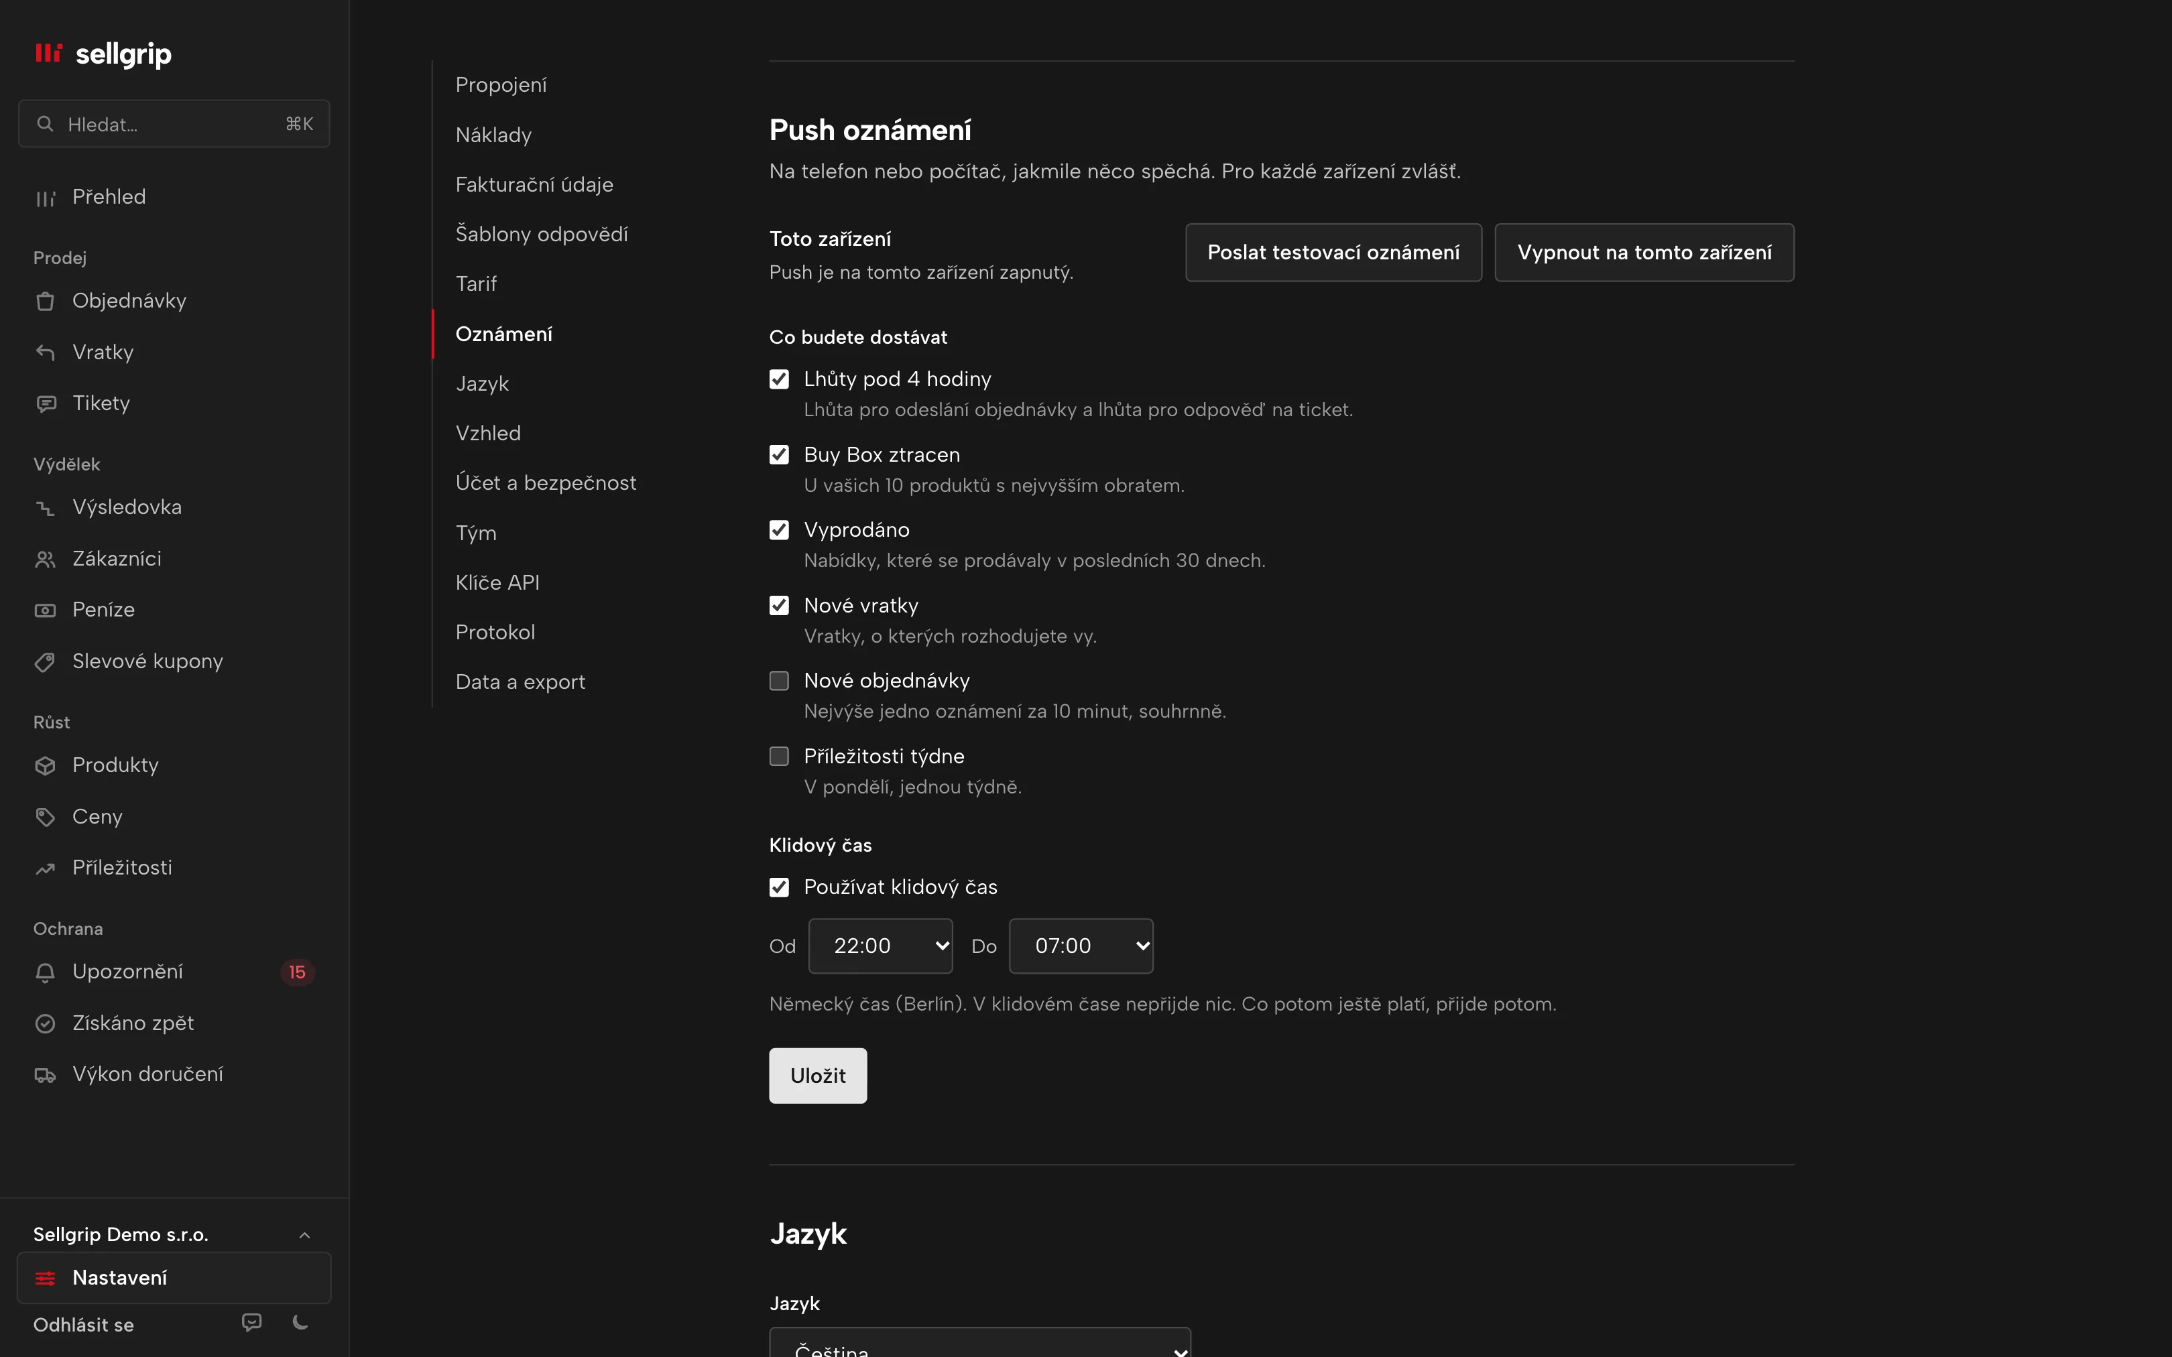
Task: Open Klíče API settings section
Action: click(497, 582)
